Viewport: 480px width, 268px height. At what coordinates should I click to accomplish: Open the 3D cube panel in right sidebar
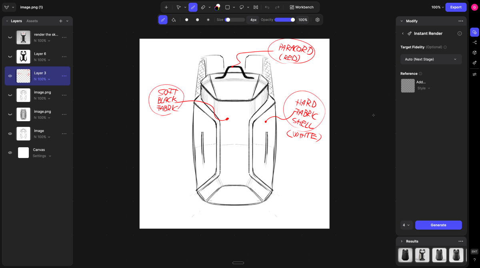pyautogui.click(x=474, y=52)
